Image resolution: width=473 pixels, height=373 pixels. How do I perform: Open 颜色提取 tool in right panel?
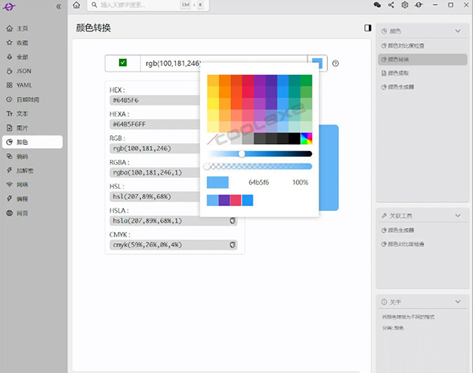point(398,73)
